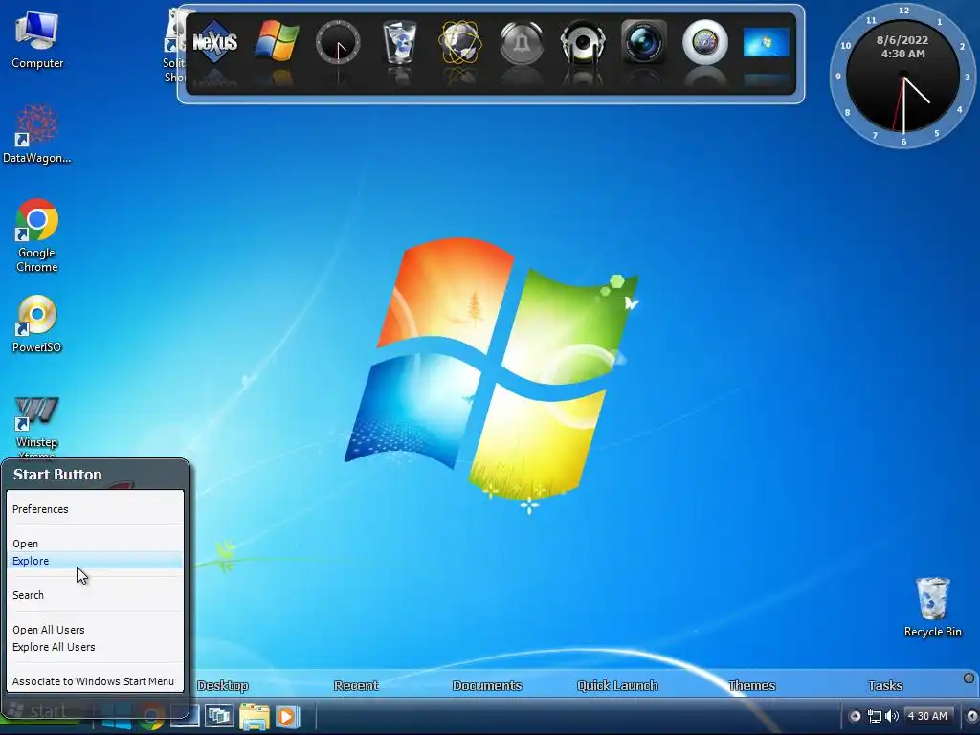This screenshot has height=735, width=980.
Task: Choose Open All Users in the menu
Action: pos(95,630)
